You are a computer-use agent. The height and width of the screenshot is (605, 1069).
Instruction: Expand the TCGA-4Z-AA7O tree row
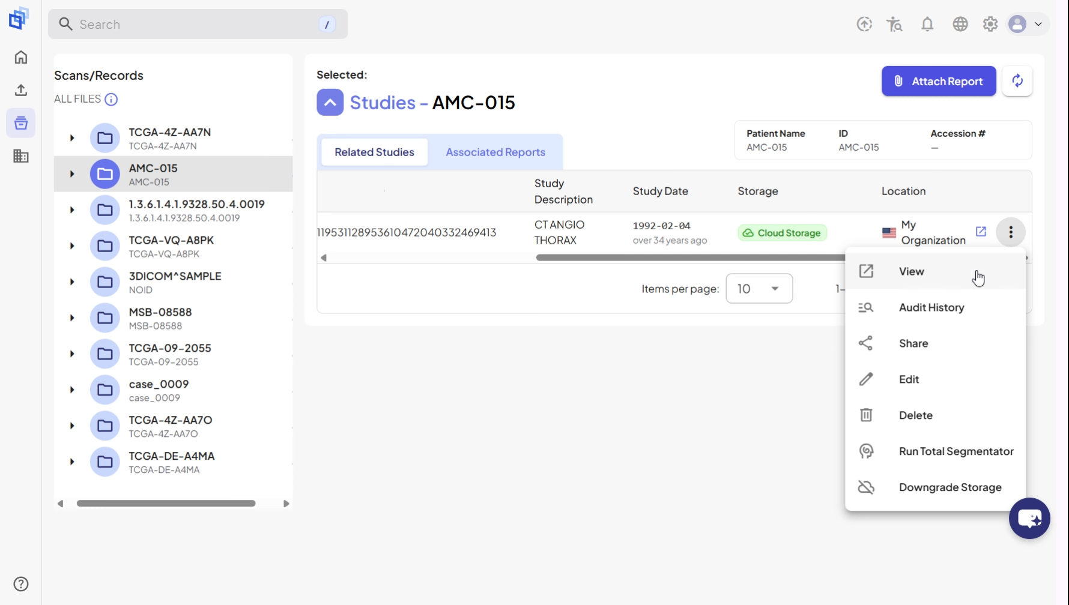(72, 426)
